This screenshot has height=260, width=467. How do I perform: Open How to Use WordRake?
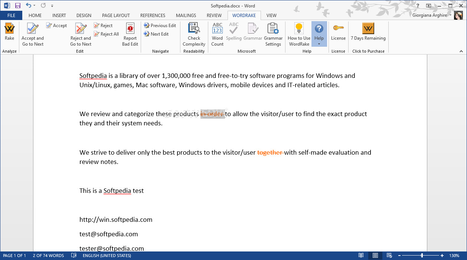click(299, 34)
